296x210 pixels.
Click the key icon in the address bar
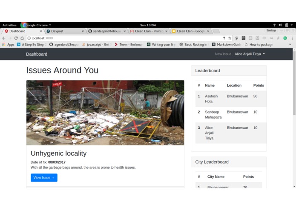(224, 38)
